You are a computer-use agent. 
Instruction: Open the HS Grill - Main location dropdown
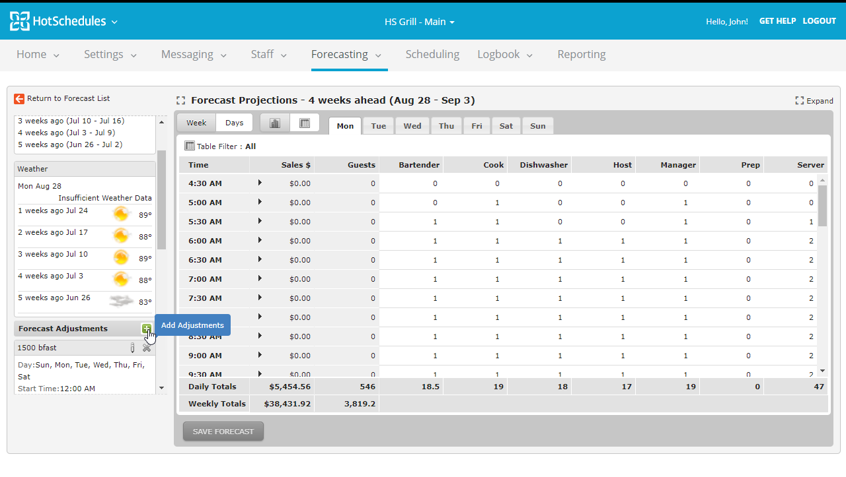coord(420,22)
